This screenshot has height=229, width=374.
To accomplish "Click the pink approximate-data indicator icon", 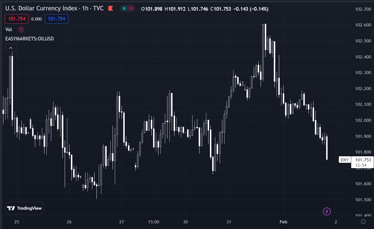I will click(x=131, y=9).
